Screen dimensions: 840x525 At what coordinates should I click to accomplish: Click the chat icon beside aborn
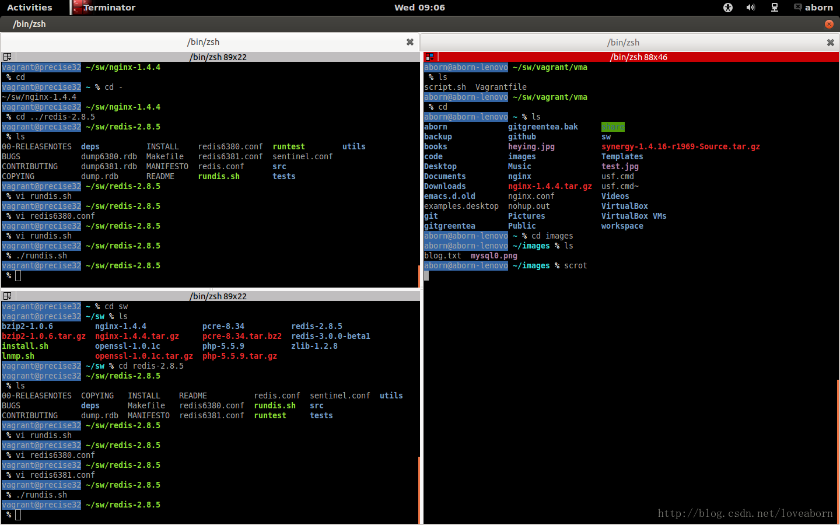(x=797, y=8)
